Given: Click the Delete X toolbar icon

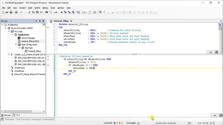Looking at the screenshot, I should 41,12.
